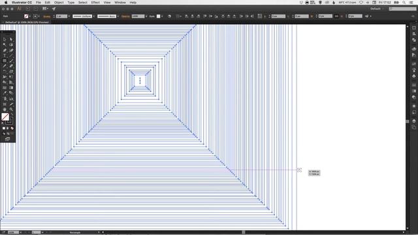Click the Adobe Stock search field
This screenshot has height=235, width=418.
[x=402, y=8]
